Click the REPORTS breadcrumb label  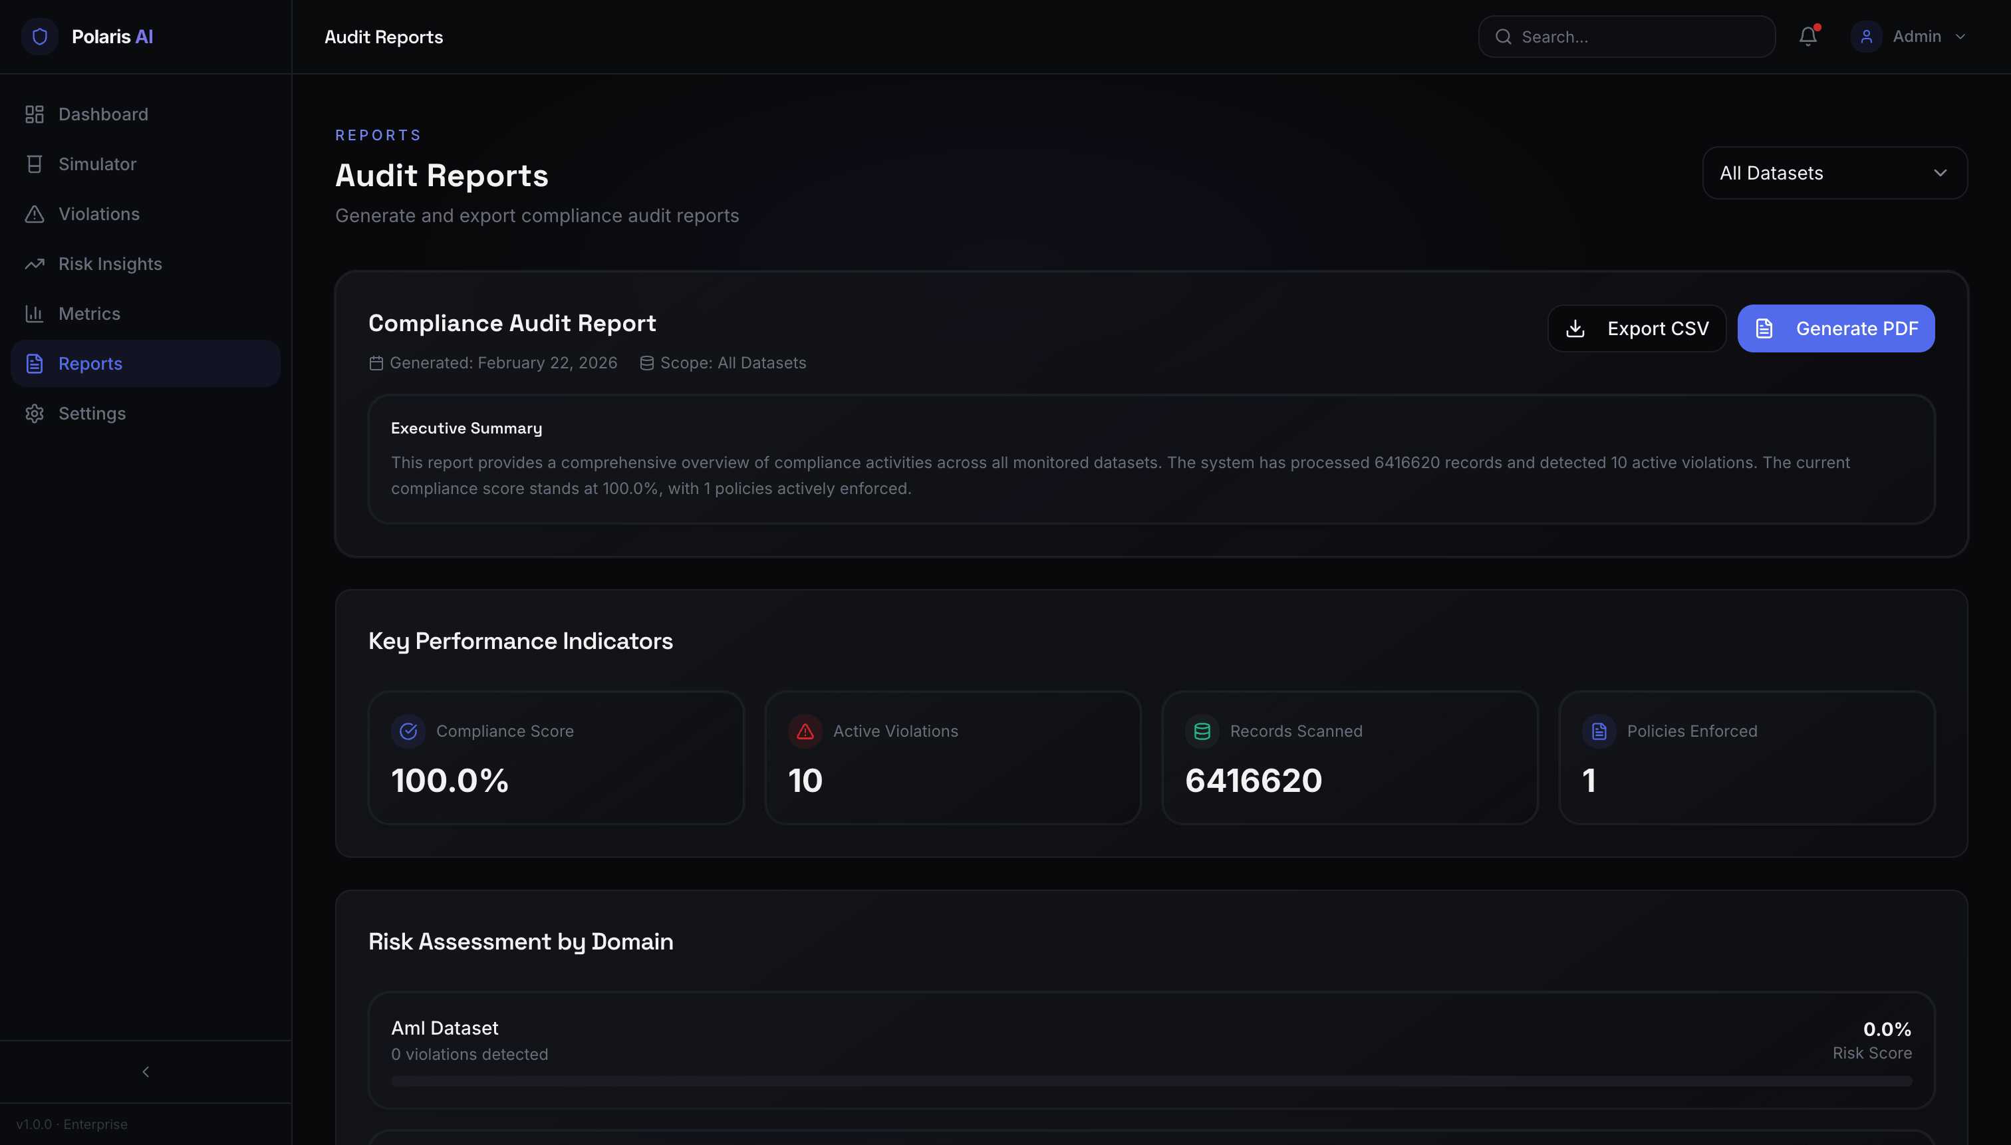[378, 135]
